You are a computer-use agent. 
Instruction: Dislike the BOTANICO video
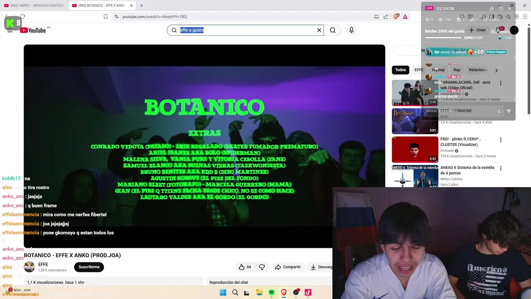[x=262, y=267]
